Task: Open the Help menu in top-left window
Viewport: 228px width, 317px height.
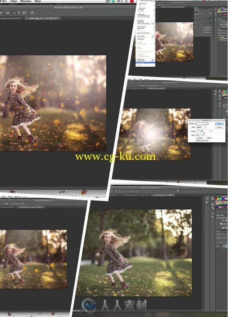Action: pyautogui.click(x=38, y=1)
